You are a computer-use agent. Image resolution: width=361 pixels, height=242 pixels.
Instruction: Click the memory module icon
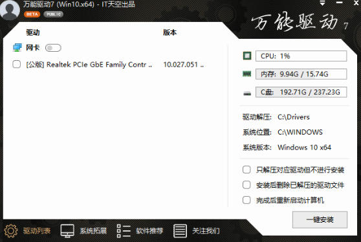pyautogui.click(x=247, y=74)
